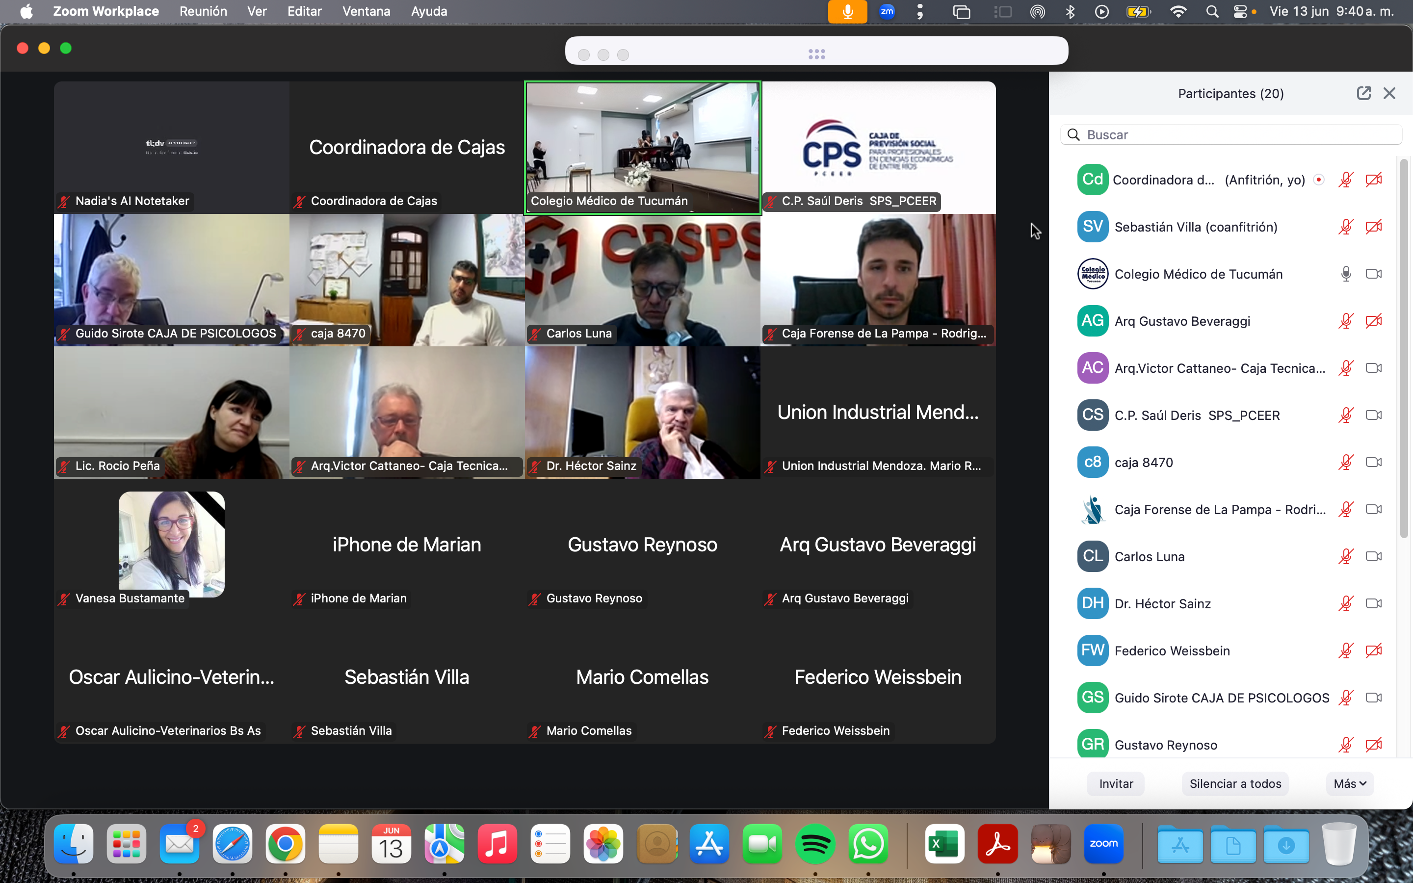Viewport: 1413px width, 883px height.
Task: Unmute Arq.Victor Cattaneo in participants list
Action: coord(1346,368)
